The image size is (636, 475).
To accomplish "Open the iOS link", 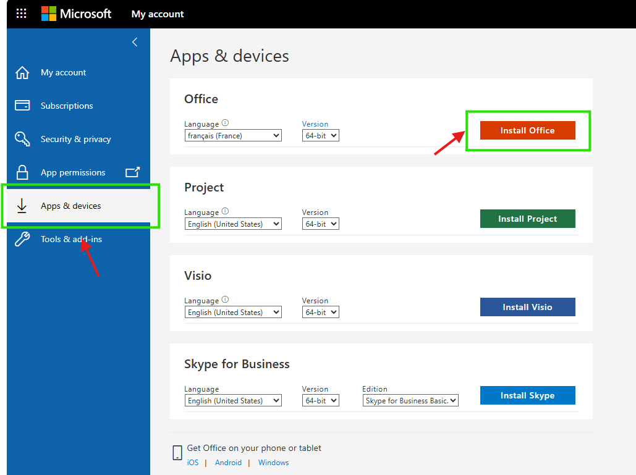I will 193,463.
